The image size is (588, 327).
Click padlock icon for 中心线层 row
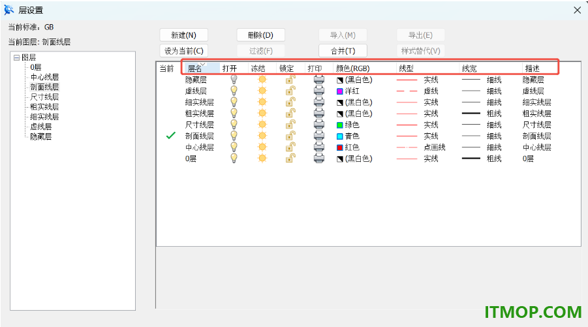click(290, 147)
